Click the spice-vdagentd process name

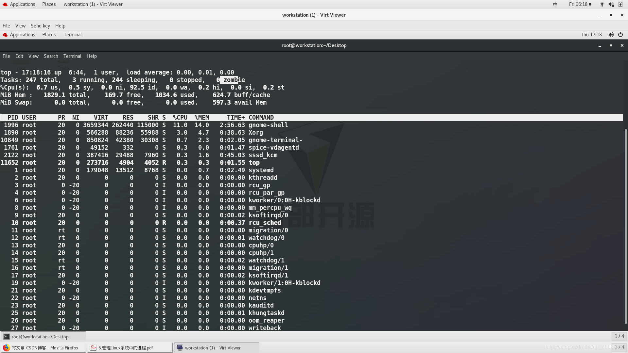(x=274, y=148)
